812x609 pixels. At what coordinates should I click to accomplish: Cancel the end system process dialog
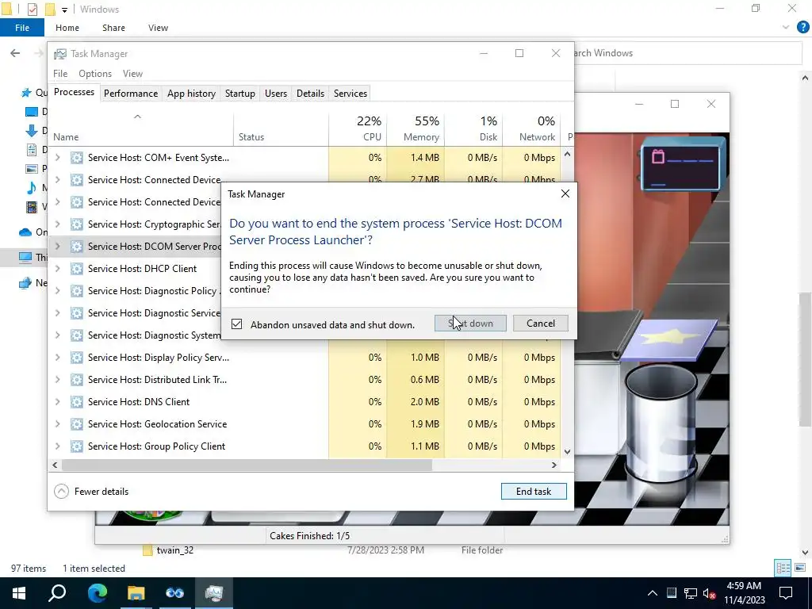[540, 324]
